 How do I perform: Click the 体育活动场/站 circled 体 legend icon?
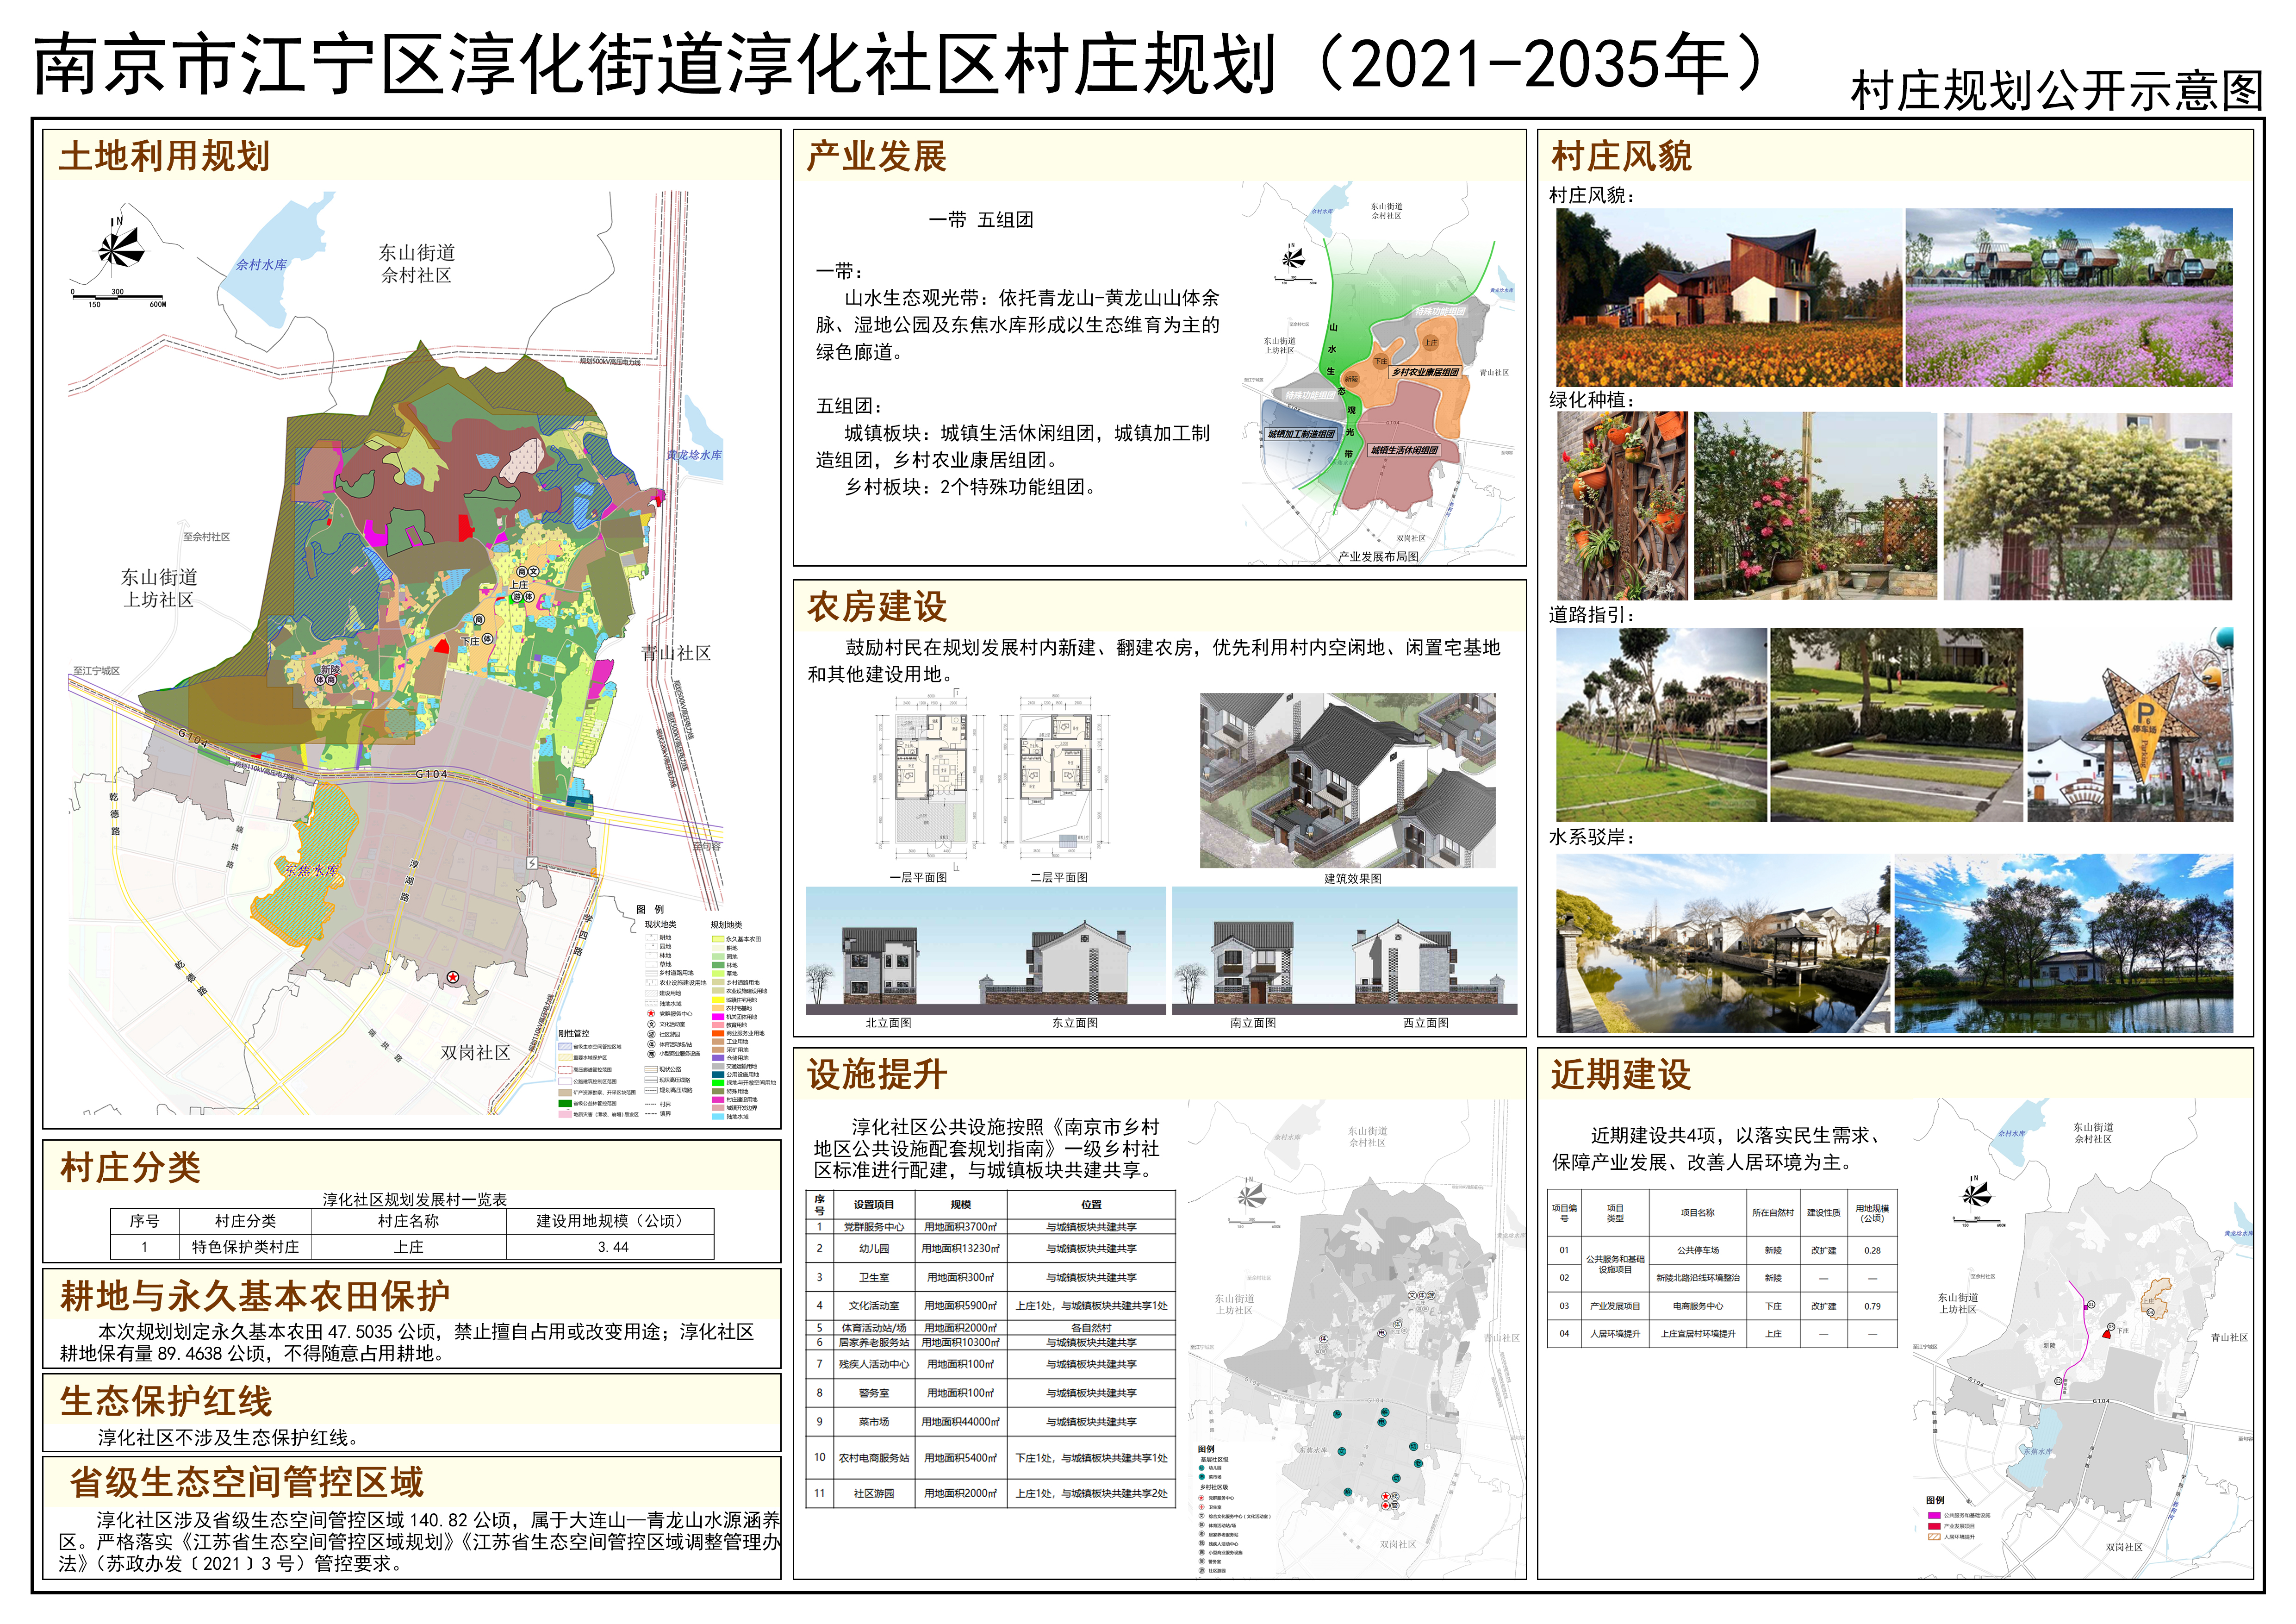coord(652,1044)
